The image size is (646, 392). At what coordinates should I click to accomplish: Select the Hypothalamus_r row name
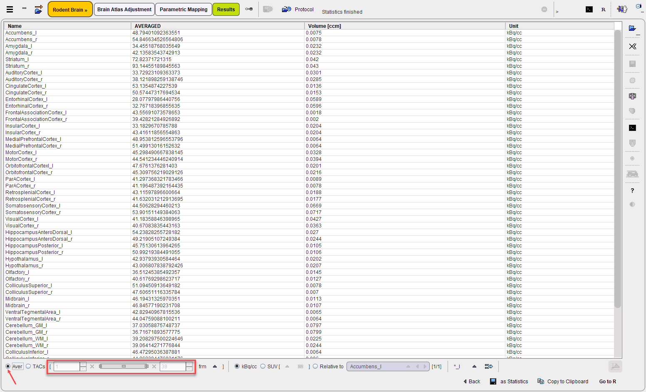(x=24, y=265)
